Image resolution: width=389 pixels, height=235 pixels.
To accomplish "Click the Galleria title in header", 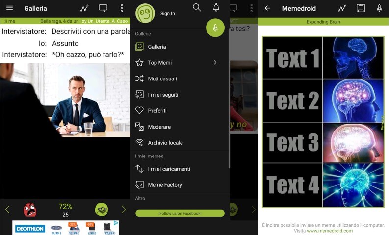I will [35, 8].
